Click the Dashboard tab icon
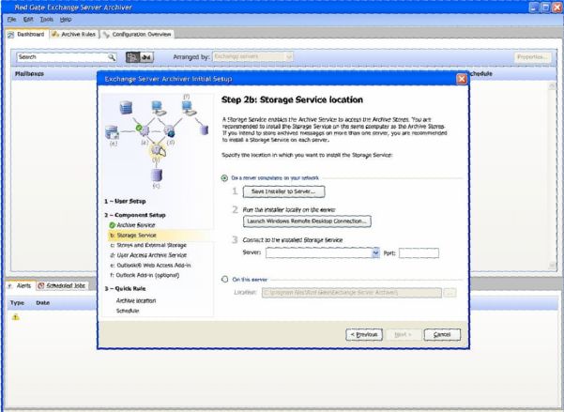 coord(11,35)
